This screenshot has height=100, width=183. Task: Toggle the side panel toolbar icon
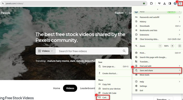(x=170, y=3)
